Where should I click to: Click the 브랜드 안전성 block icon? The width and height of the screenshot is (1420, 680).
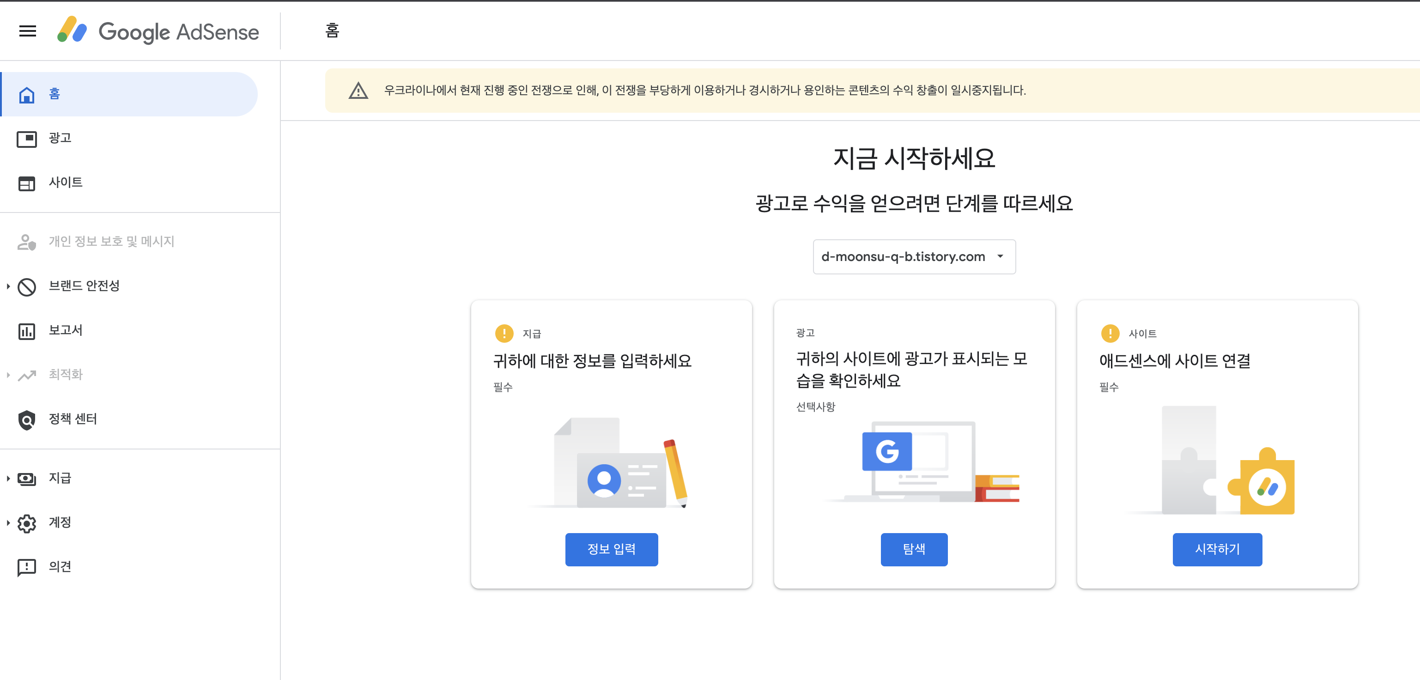26,286
